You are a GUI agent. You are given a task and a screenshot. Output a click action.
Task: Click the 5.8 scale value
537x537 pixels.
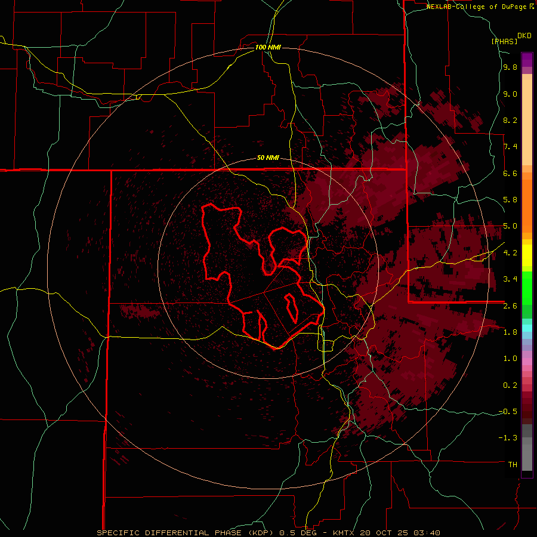(510, 200)
